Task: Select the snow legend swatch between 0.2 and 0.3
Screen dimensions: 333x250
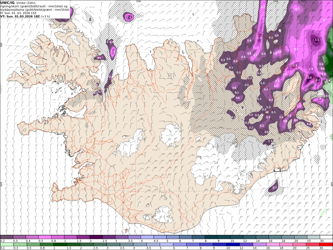Action: (x=7, y=237)
